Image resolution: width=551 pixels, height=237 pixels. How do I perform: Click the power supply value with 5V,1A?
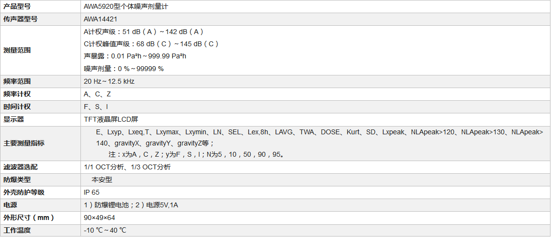point(131,205)
